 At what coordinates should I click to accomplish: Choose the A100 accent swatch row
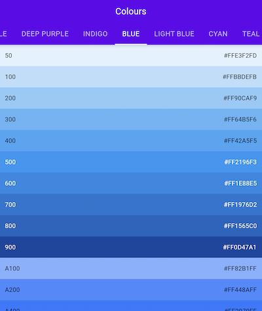(x=131, y=268)
